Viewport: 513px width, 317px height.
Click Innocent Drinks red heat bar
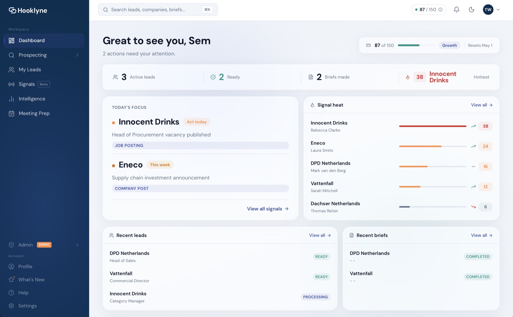(433, 126)
